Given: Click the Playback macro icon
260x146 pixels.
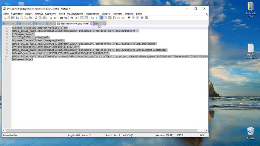Looking at the screenshot, I should click(138, 18).
